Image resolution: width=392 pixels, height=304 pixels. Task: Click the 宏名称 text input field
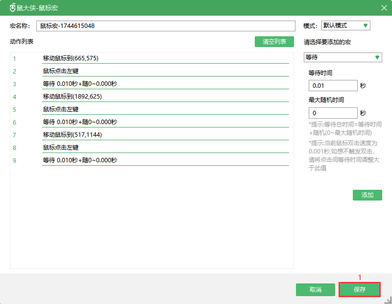tap(166, 26)
